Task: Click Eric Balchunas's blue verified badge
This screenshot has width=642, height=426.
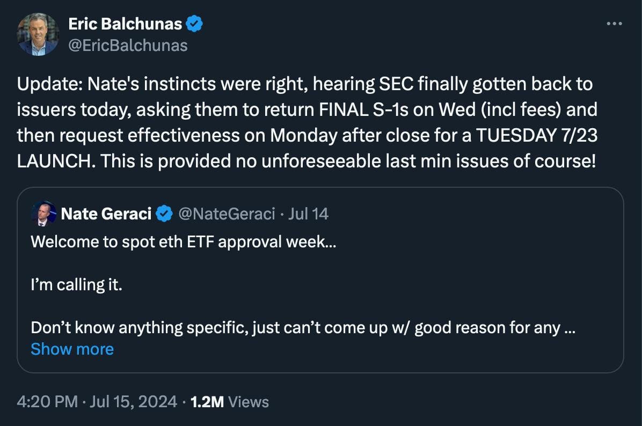Action: click(x=194, y=24)
